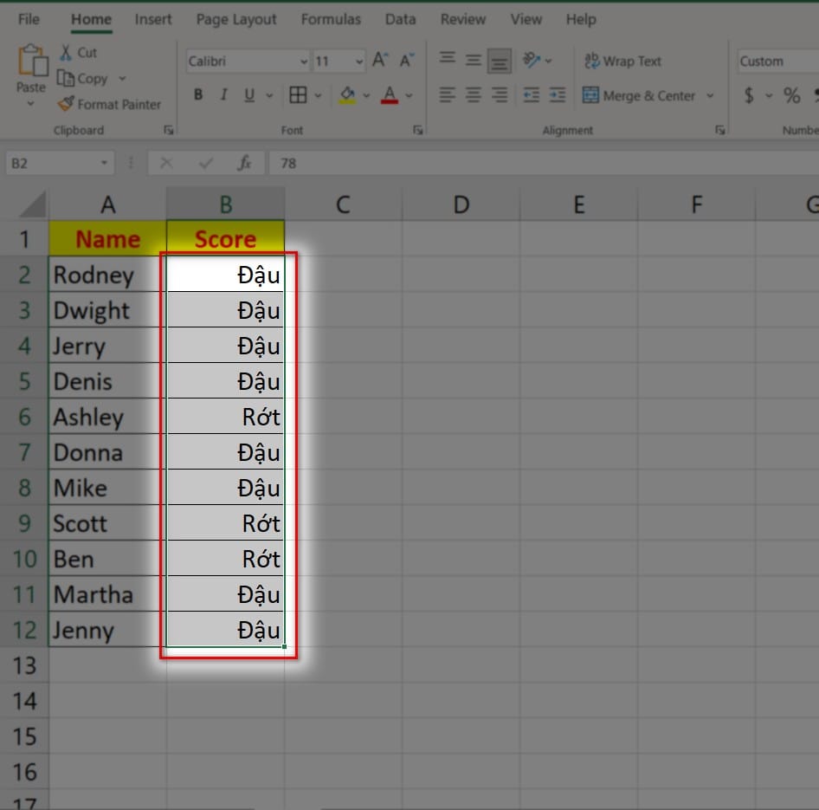Open the Insert ribbon tab
The width and height of the screenshot is (819, 810).
pos(152,19)
